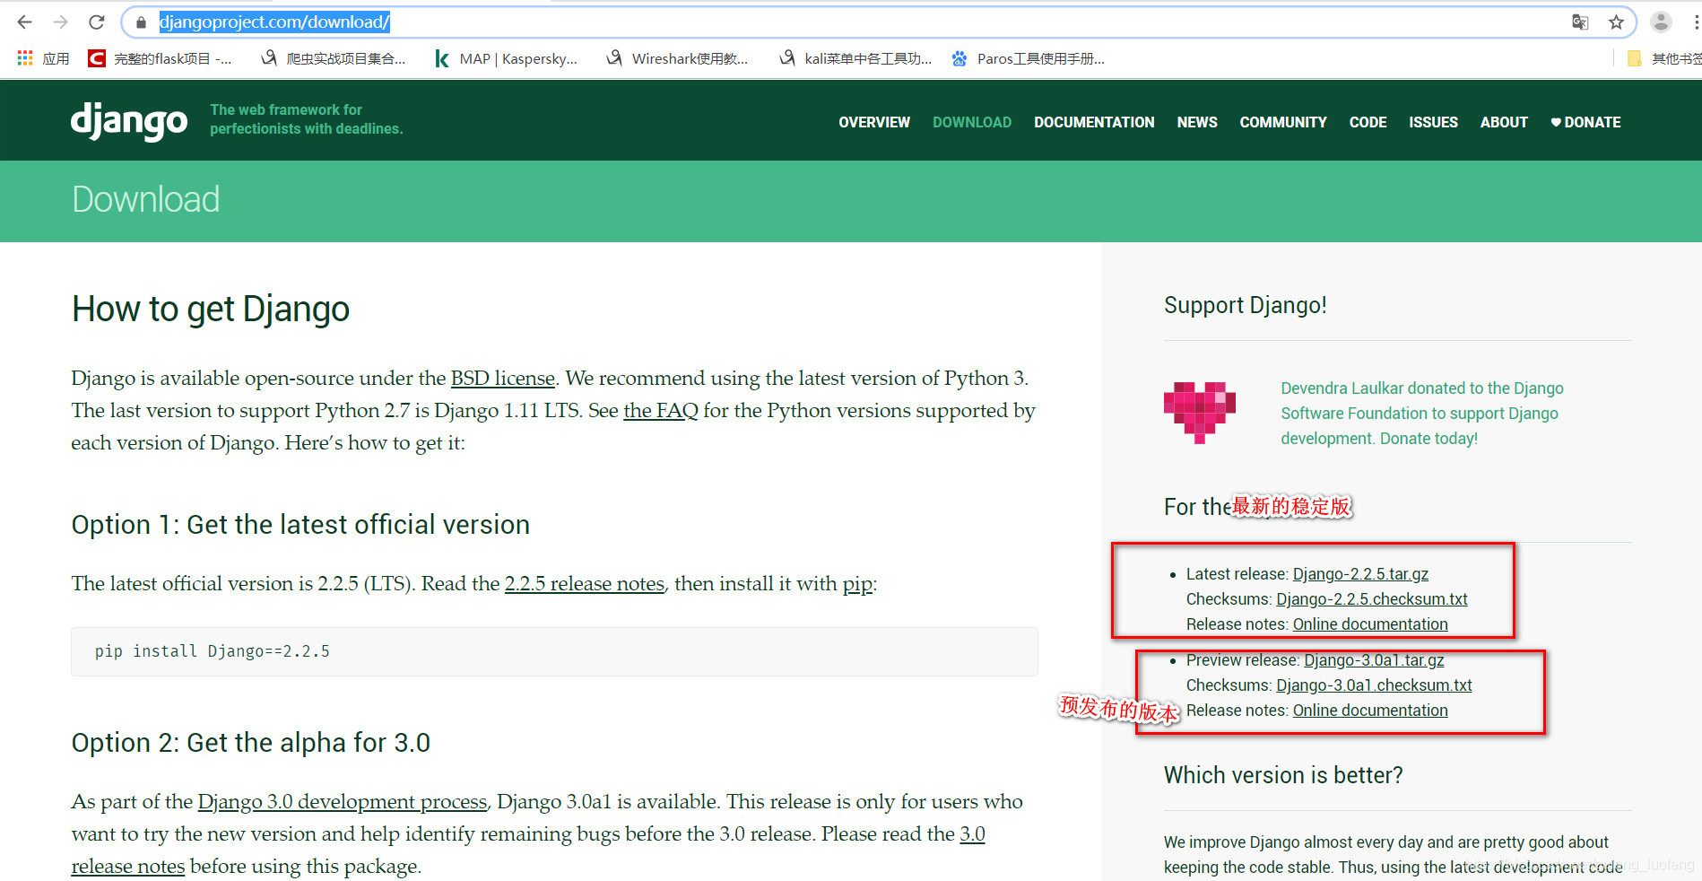Open the red C flask project bookmark

[x=160, y=58]
